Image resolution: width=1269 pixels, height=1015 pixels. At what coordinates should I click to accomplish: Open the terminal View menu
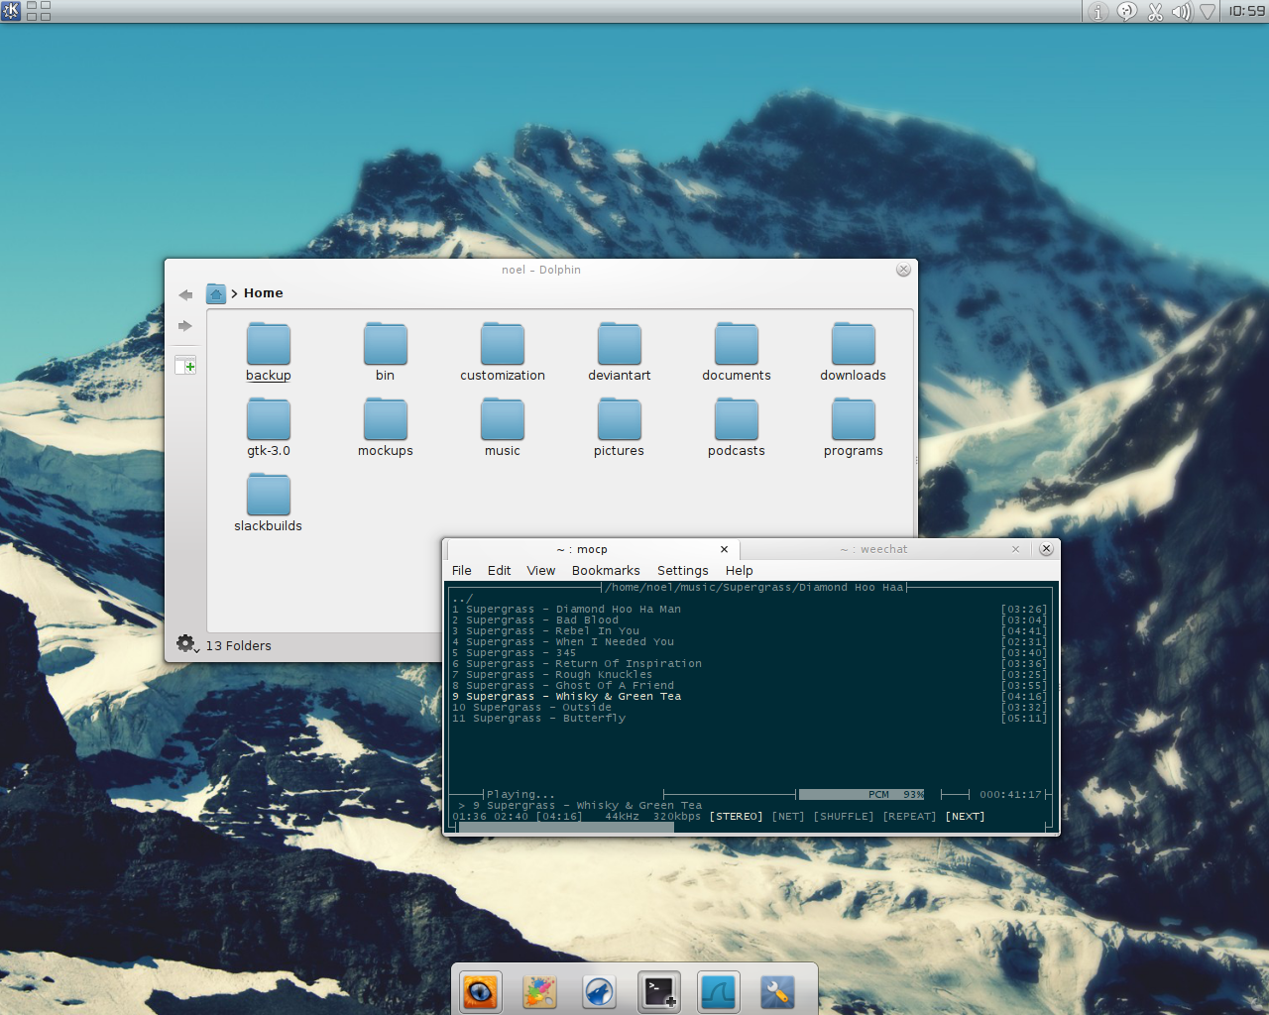click(541, 571)
